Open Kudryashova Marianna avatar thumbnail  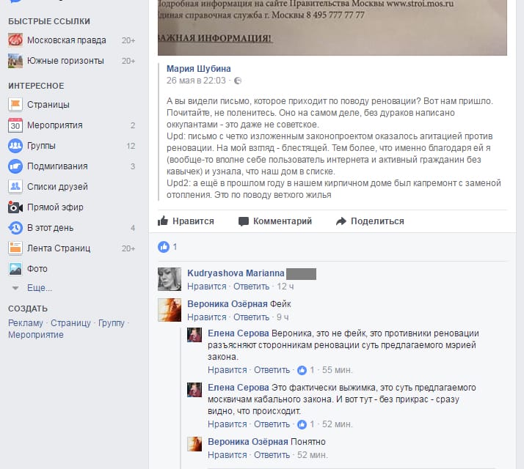170,279
